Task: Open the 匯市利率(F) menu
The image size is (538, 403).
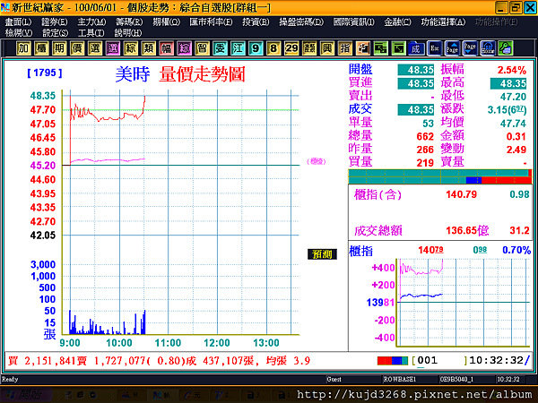Action: pos(211,22)
